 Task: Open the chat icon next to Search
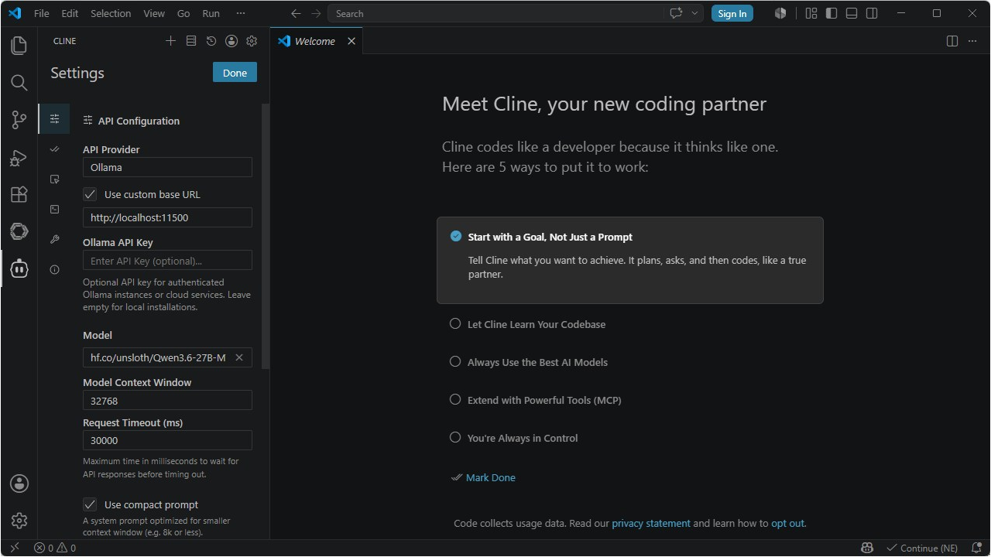point(676,13)
